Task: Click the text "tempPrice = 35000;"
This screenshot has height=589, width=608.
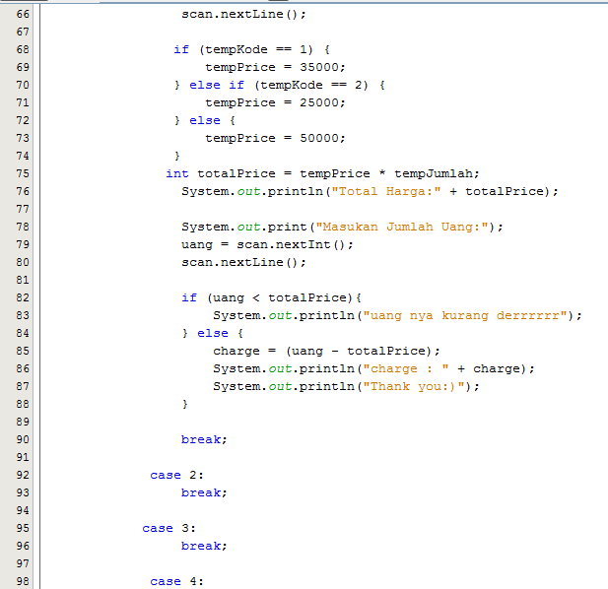Action: pos(275,67)
